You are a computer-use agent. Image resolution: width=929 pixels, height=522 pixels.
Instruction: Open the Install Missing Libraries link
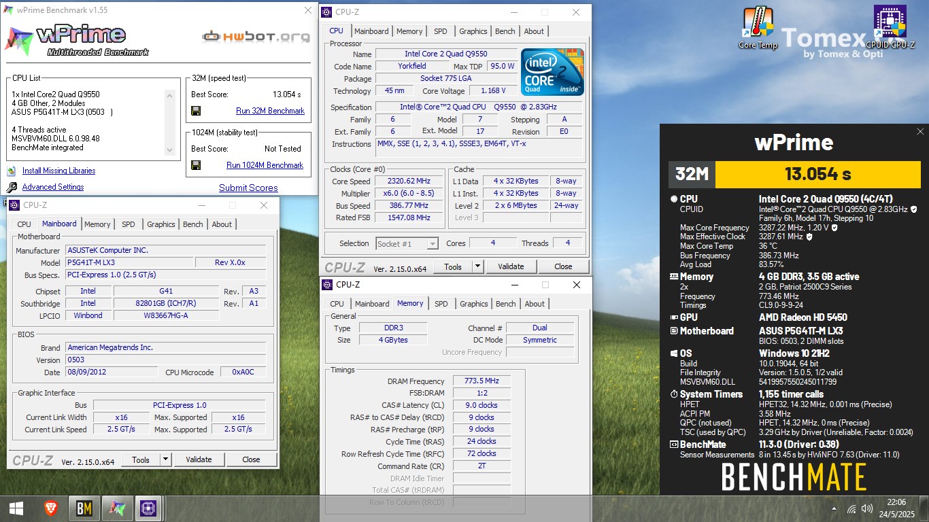click(x=58, y=171)
